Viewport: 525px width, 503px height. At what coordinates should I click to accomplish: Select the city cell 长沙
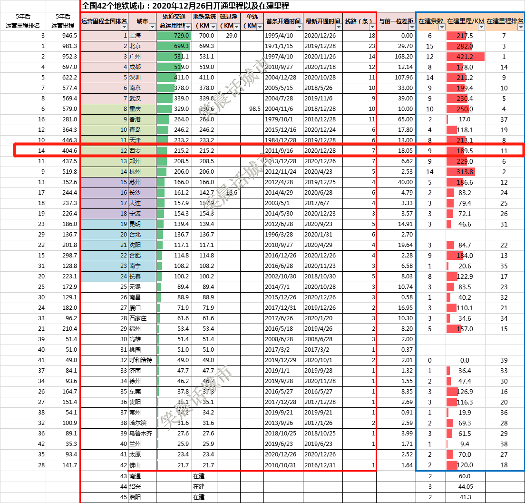click(142, 193)
